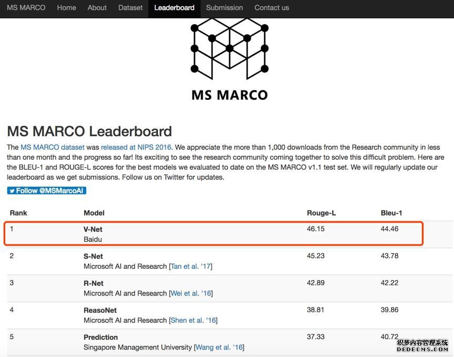Click Bleu-1 value 44.46
454x357 pixels.
tap(389, 229)
